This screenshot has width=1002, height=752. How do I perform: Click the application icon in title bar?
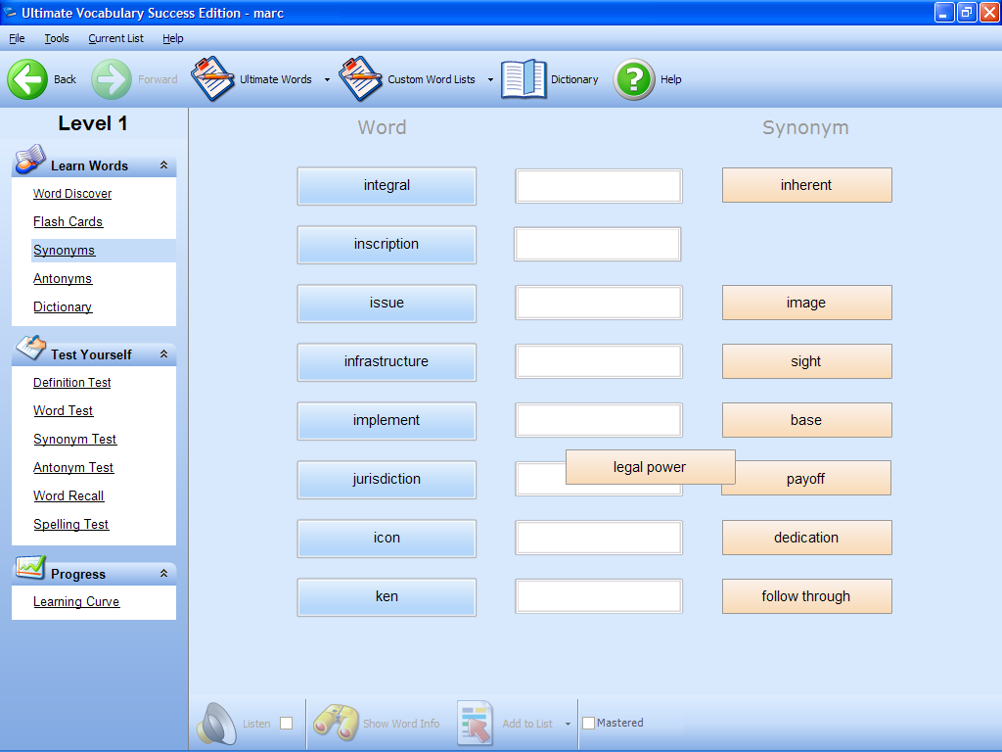9,12
